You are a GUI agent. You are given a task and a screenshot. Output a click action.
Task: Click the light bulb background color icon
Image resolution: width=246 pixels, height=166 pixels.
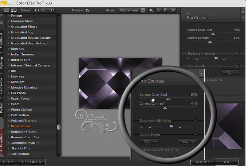pos(173,10)
